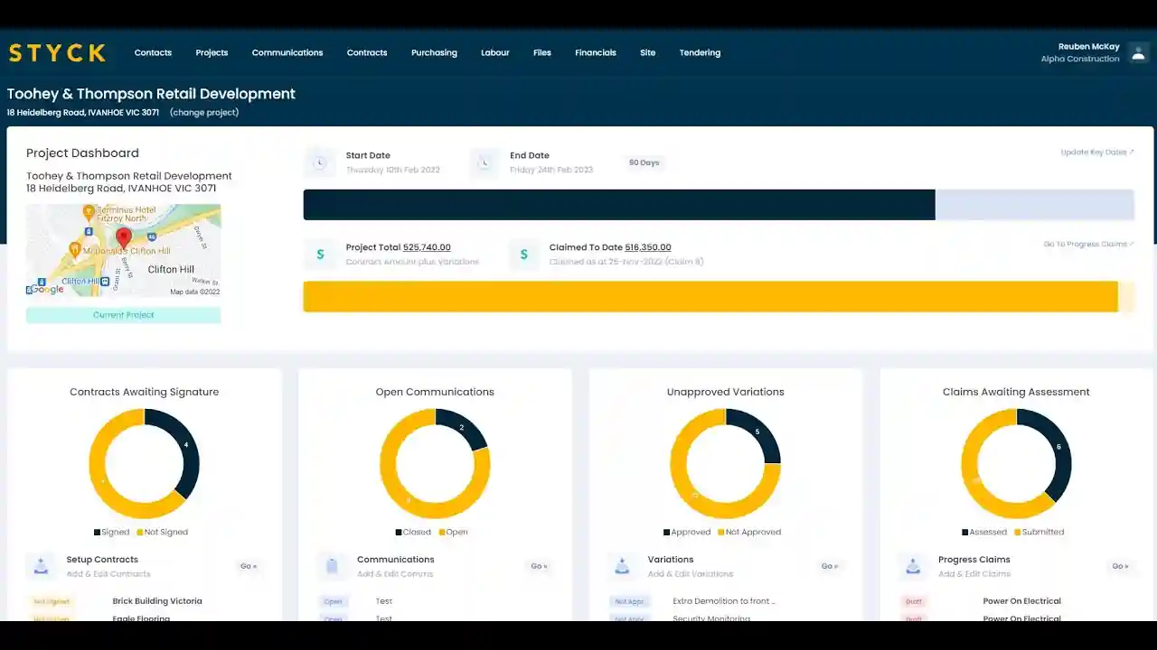The width and height of the screenshot is (1157, 650).
Task: Click the red map location pin
Action: click(x=124, y=238)
